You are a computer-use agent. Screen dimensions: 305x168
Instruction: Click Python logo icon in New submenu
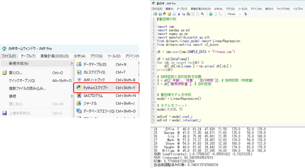tap(79, 88)
